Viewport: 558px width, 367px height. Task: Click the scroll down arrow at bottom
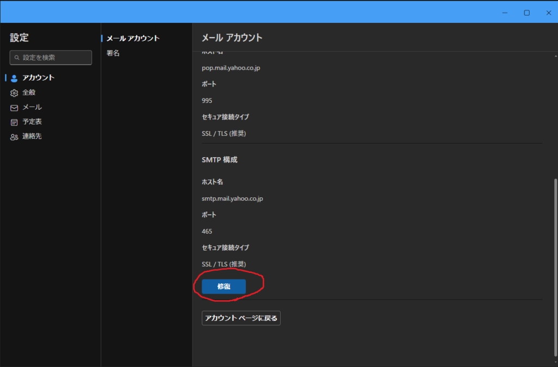click(555, 362)
